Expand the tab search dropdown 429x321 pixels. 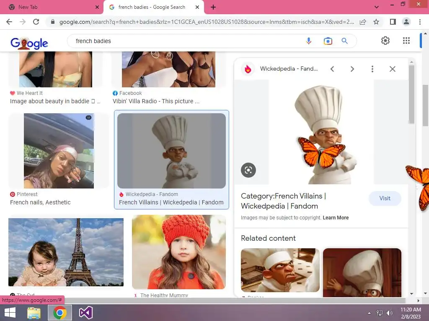point(377,8)
